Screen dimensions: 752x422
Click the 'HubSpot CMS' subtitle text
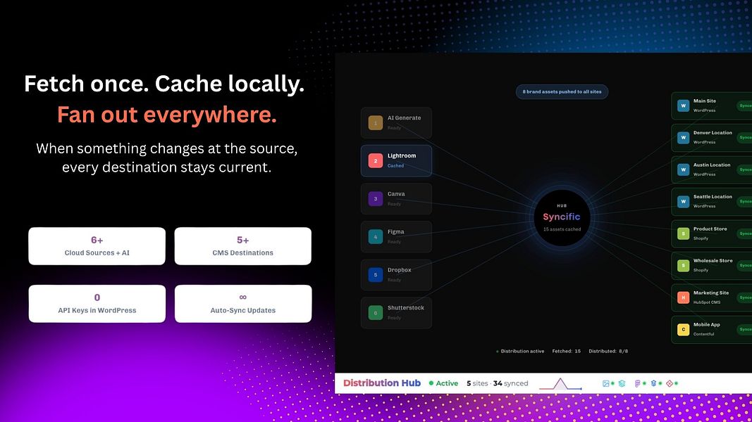707,302
